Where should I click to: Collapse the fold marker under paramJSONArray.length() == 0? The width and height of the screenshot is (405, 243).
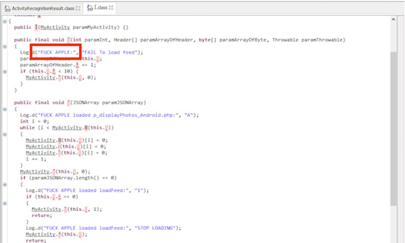(5, 184)
